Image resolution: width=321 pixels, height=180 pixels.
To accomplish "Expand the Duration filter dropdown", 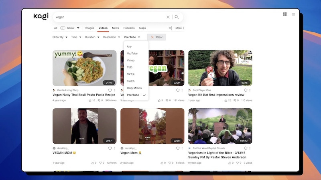I will pos(92,37).
